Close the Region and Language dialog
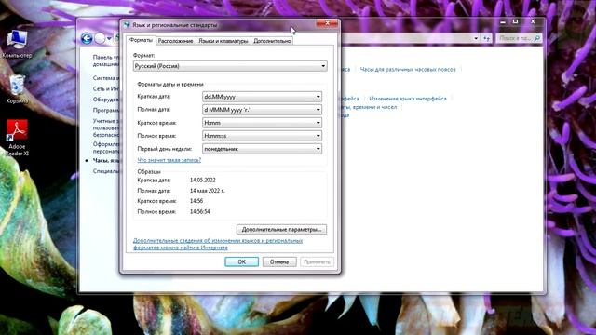Image resolution: width=596 pixels, height=335 pixels. point(327,23)
